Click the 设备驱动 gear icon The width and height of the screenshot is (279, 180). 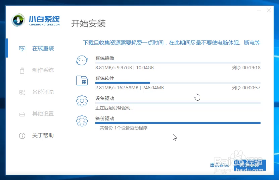82,101
